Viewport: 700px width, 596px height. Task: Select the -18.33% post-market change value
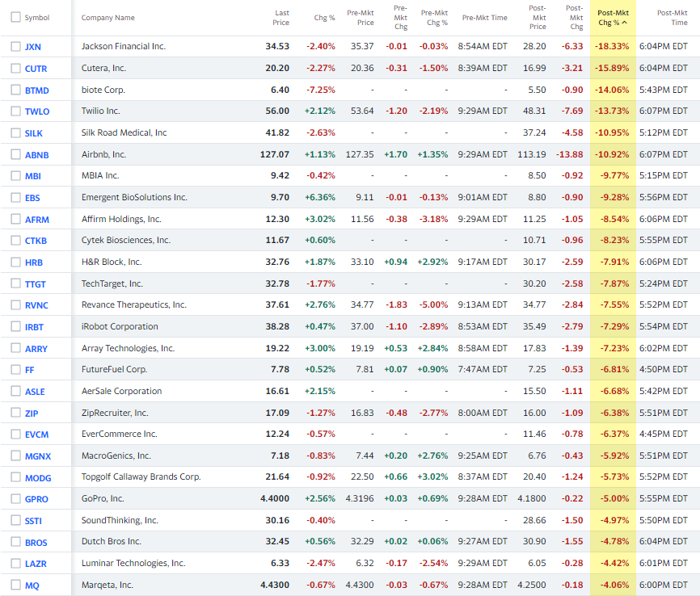612,46
